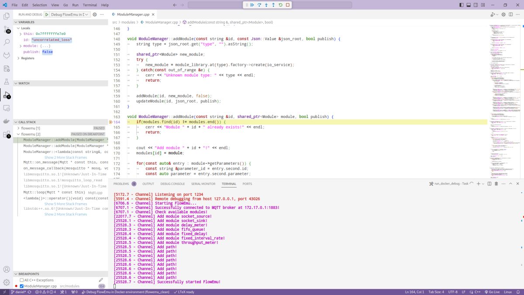Click the Continue button in debug toolbar
This screenshot has width=524, height=295.
pos(252,5)
